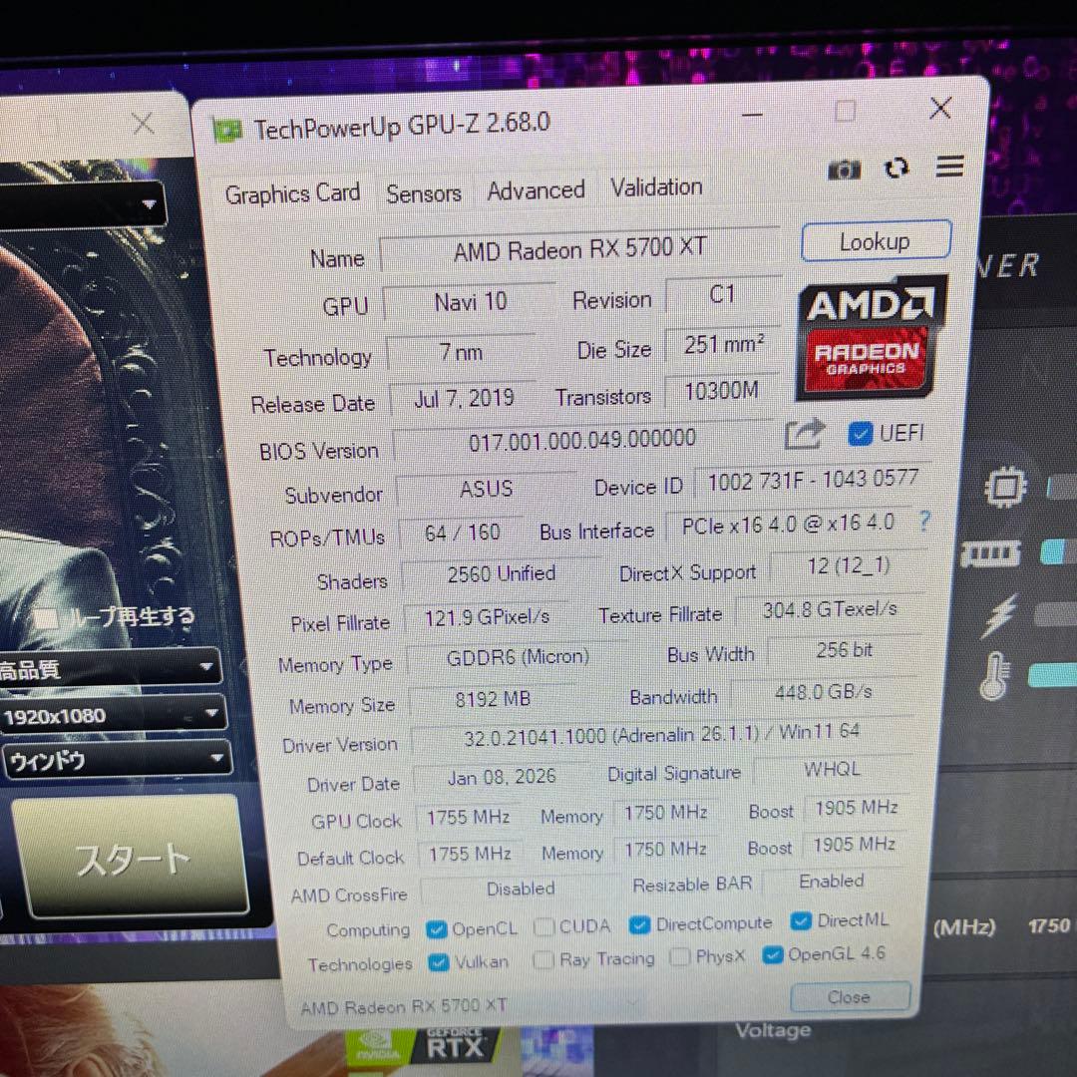The image size is (1077, 1077).
Task: Click the Bus Interface question mark icon
Action: pyautogui.click(x=923, y=521)
